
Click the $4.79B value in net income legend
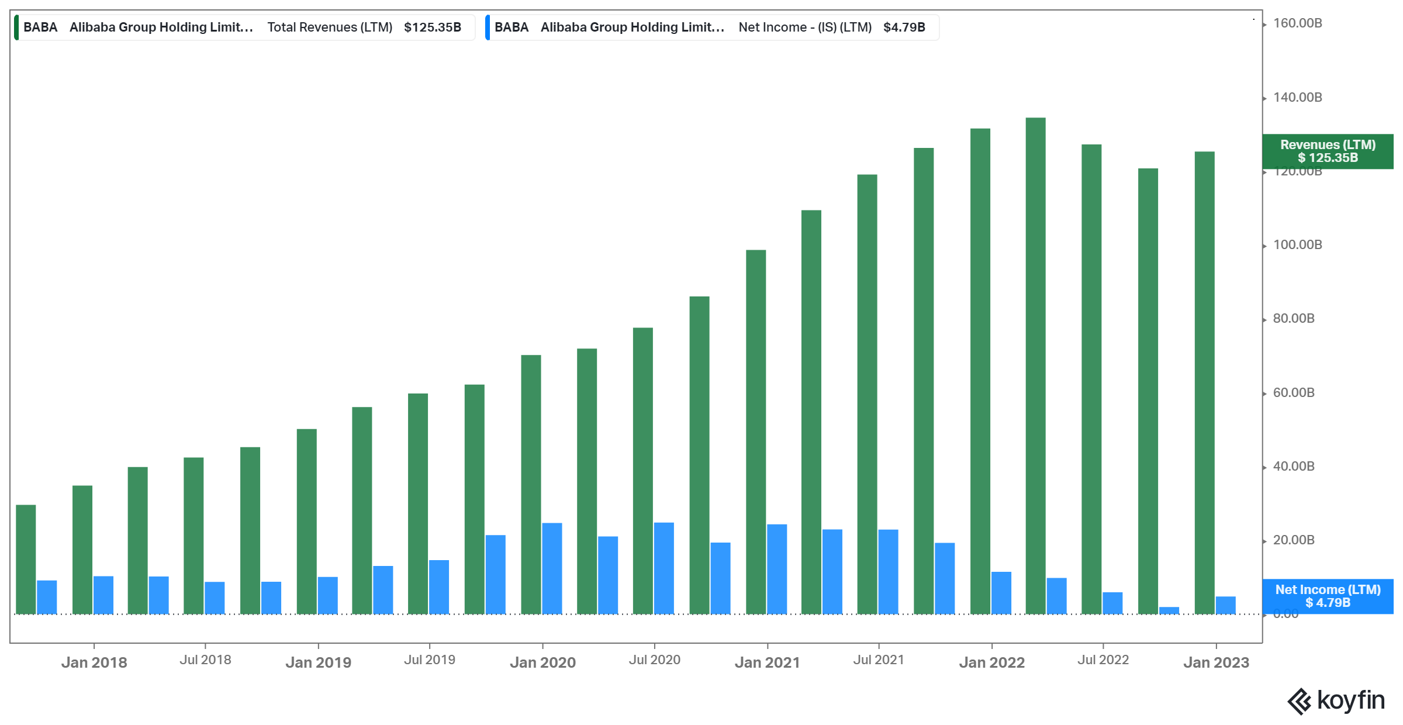[x=906, y=26]
